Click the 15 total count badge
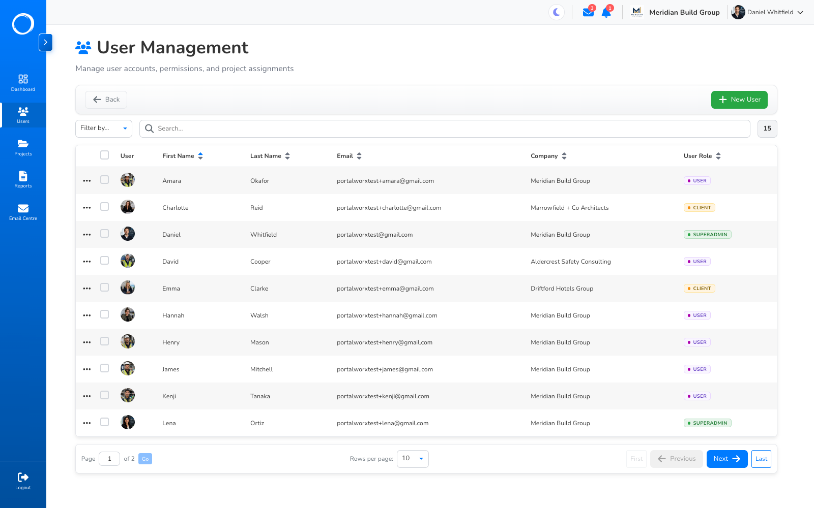Image resolution: width=814 pixels, height=508 pixels. [x=767, y=129]
